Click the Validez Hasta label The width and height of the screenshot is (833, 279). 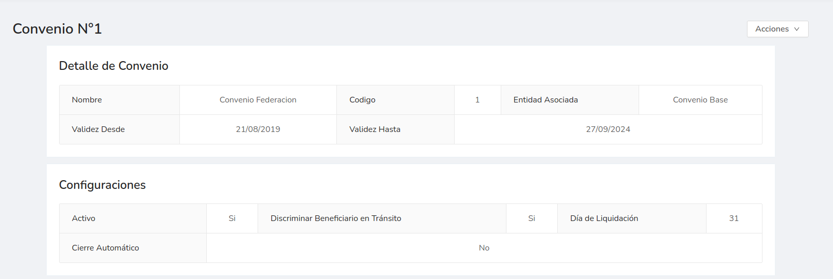pyautogui.click(x=375, y=129)
